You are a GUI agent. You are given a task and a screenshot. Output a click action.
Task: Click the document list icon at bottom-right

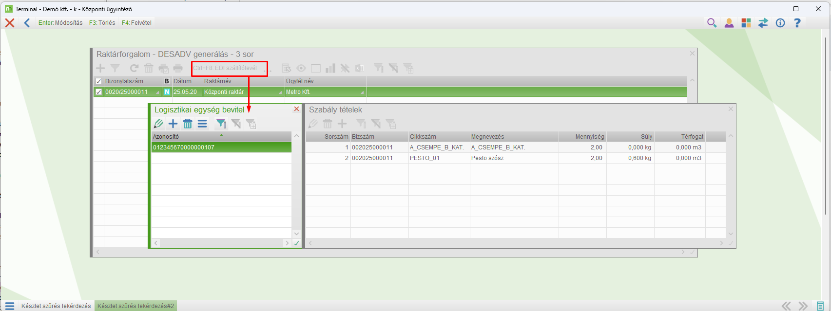(x=820, y=306)
